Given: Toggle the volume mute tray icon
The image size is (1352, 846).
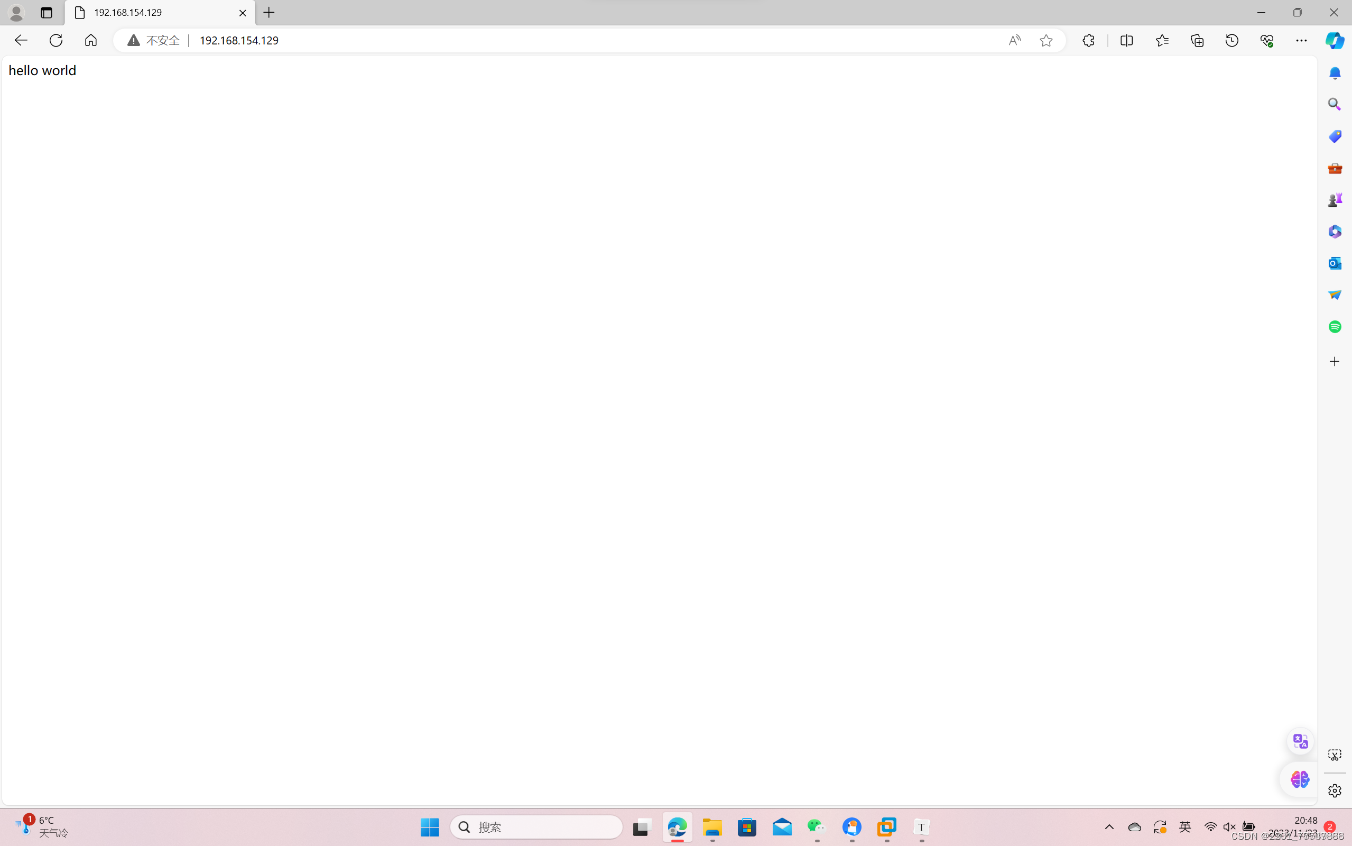Looking at the screenshot, I should pos(1228,827).
